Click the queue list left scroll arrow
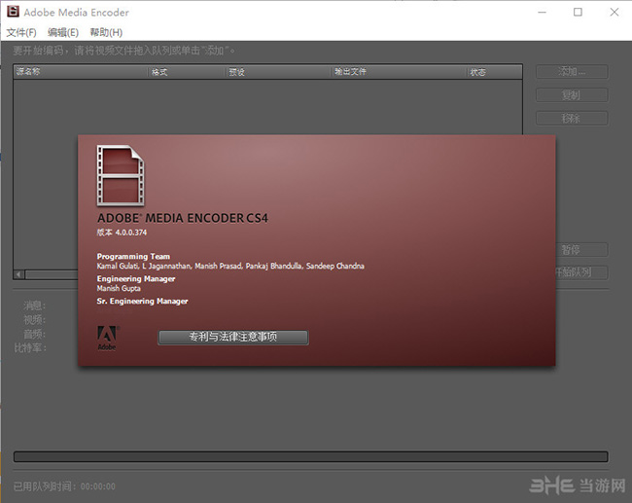 [18, 274]
